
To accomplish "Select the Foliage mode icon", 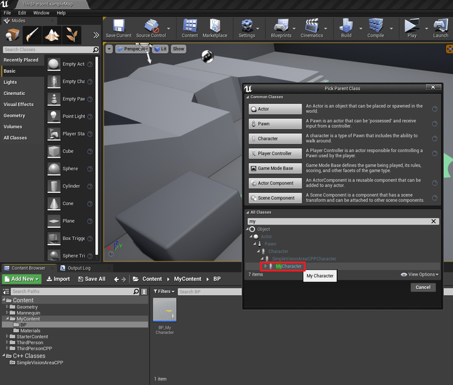I will (73, 34).
